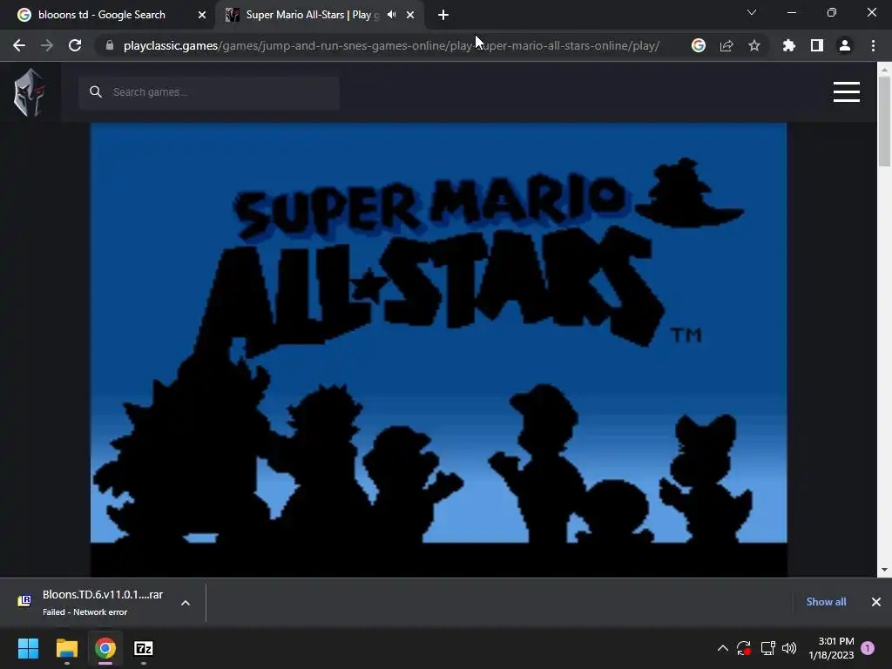
Task: Close the bloons td Google Search tab
Action: 202,15
